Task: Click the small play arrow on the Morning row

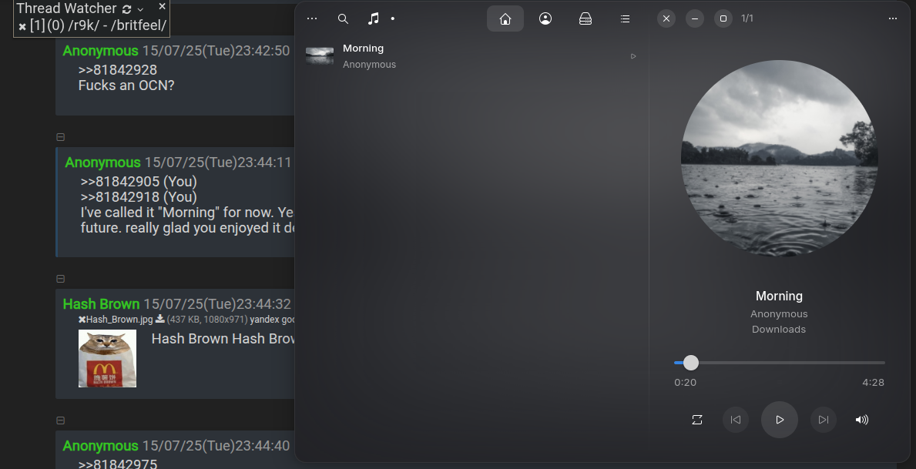Action: point(633,56)
